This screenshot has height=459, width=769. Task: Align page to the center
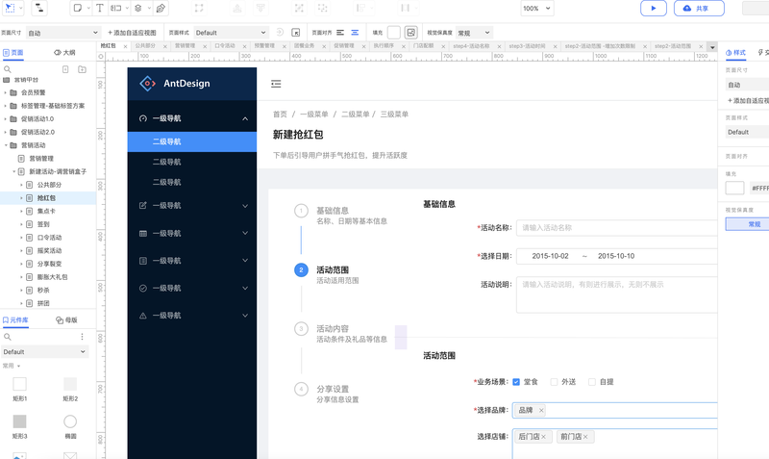point(355,33)
